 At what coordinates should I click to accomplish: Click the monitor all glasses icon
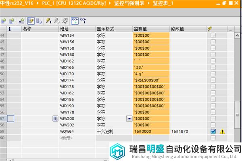[75, 21]
